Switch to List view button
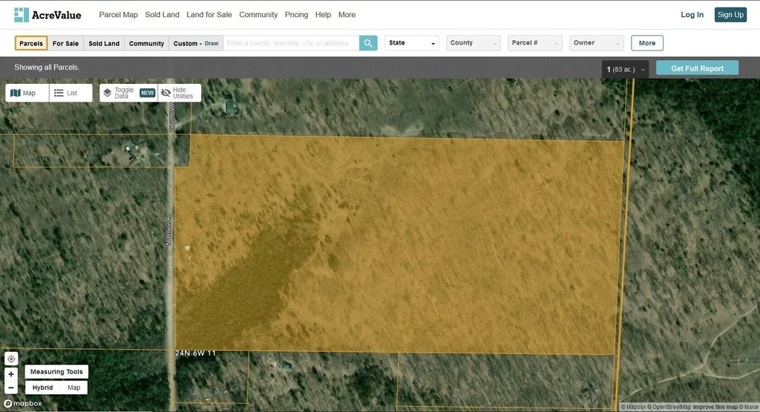Screen dimensions: 760x412 pyautogui.click(x=67, y=93)
